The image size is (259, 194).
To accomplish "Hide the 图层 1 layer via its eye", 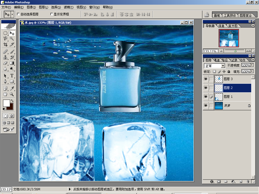I will point(206,97).
